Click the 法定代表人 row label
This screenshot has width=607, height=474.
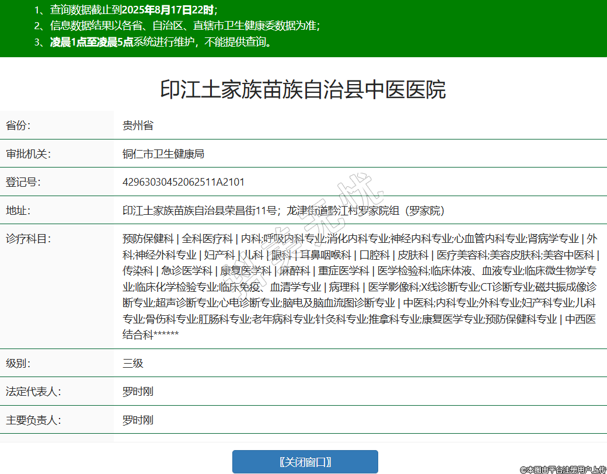(33, 391)
